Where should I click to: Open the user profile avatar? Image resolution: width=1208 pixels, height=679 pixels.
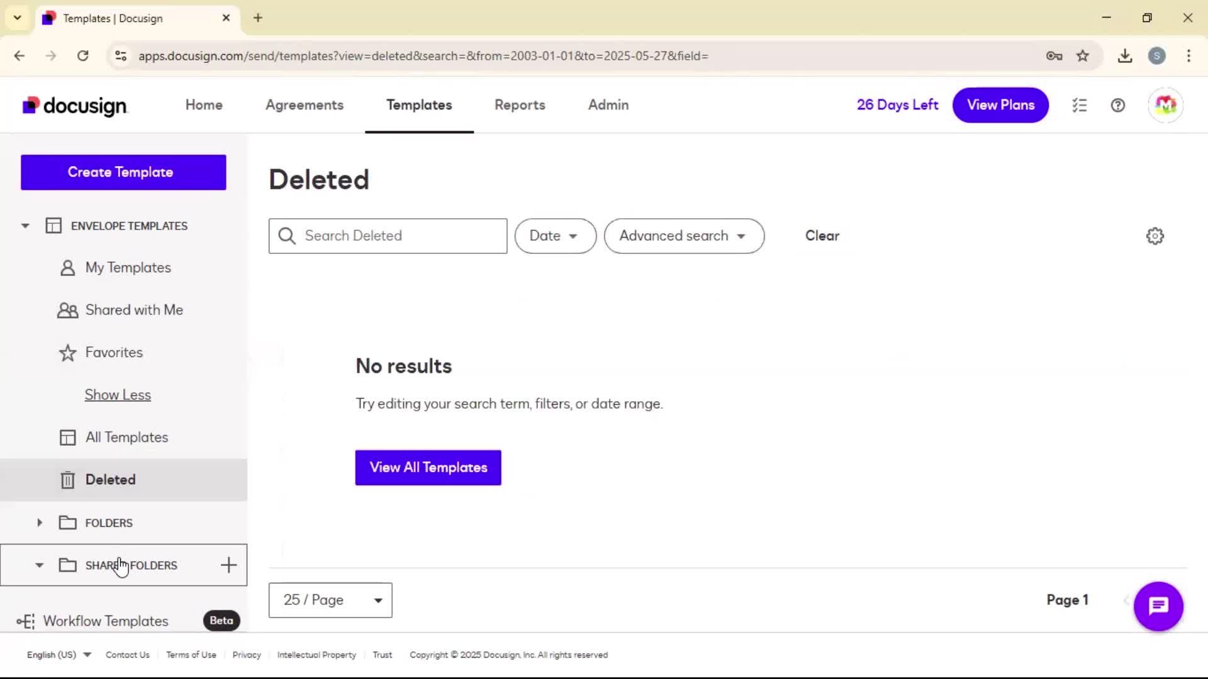1166,105
